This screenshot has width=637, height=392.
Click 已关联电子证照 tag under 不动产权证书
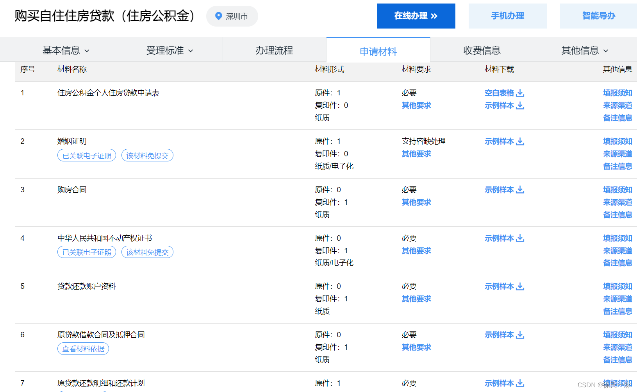pyautogui.click(x=87, y=252)
